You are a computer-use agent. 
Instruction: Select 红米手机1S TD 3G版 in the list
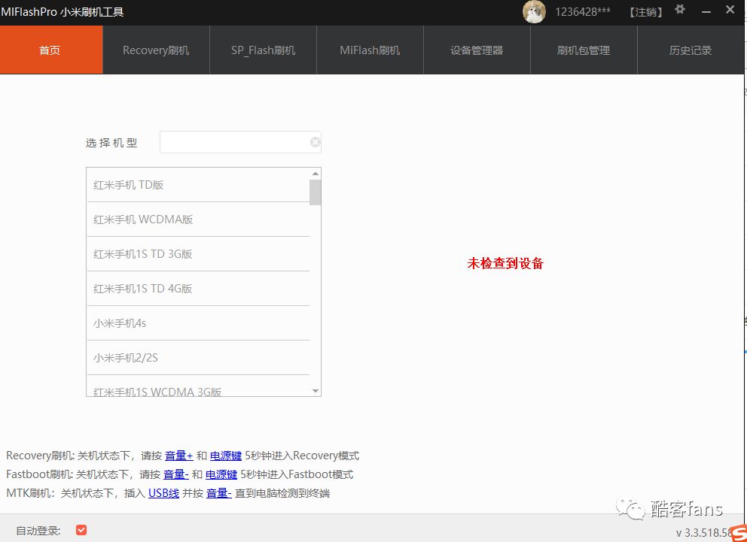[x=198, y=254]
